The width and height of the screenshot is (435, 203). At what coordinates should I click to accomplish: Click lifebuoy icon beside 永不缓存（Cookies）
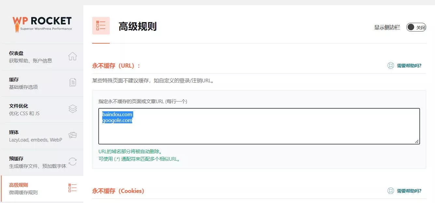click(x=391, y=191)
